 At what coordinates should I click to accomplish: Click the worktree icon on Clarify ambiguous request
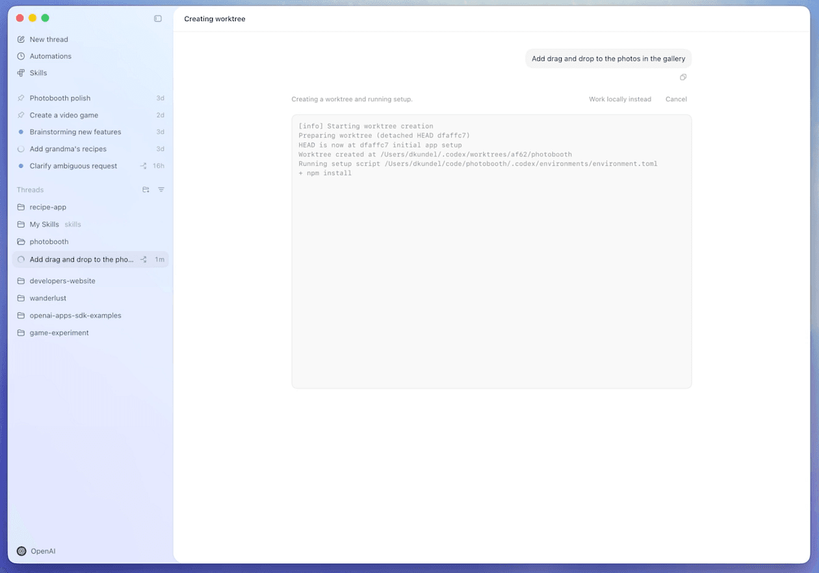pyautogui.click(x=144, y=166)
